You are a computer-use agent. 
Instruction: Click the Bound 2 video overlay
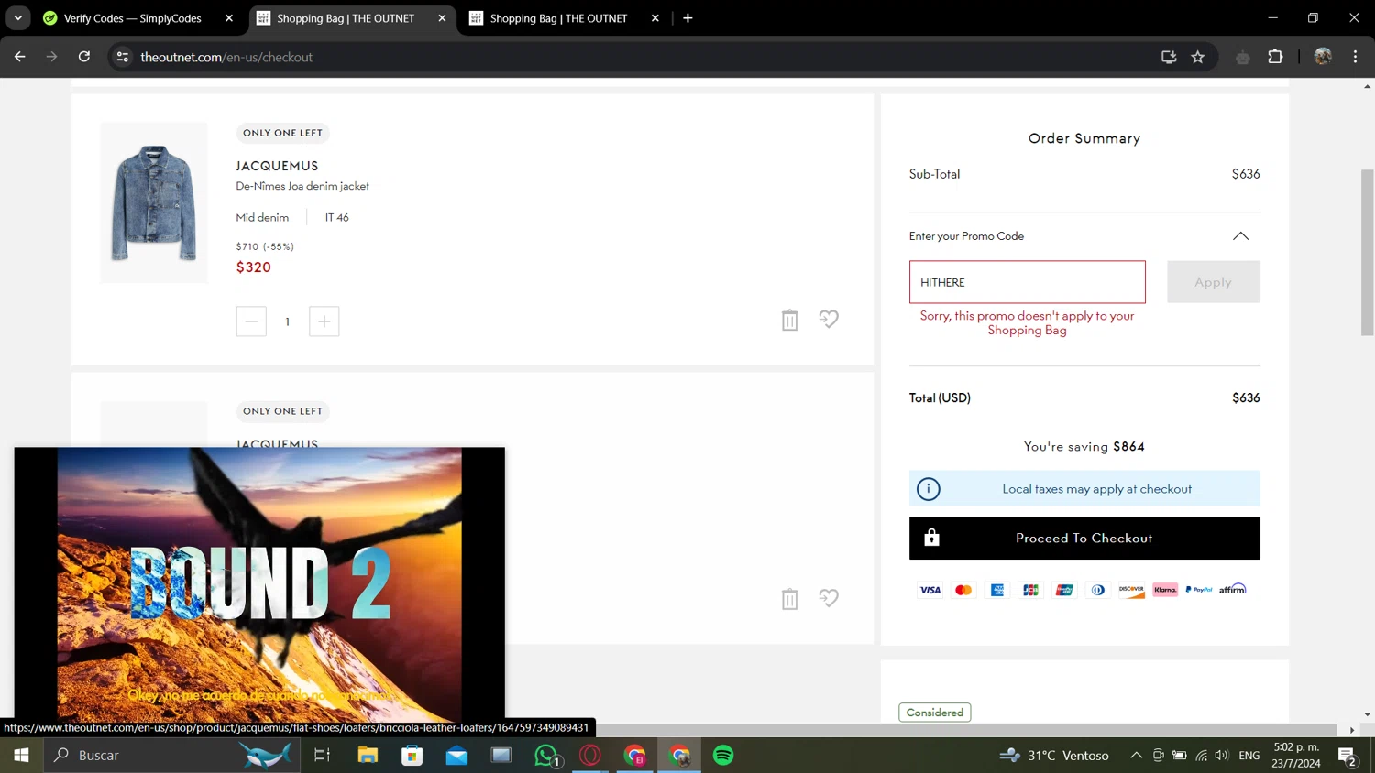pyautogui.click(x=259, y=584)
